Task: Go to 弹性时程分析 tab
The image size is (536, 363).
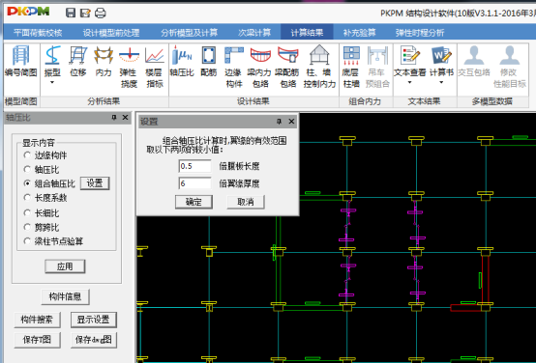Action: point(420,33)
